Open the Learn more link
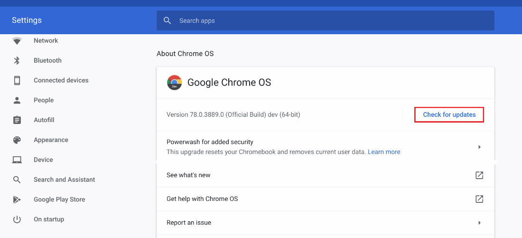522x238 pixels. [384, 152]
